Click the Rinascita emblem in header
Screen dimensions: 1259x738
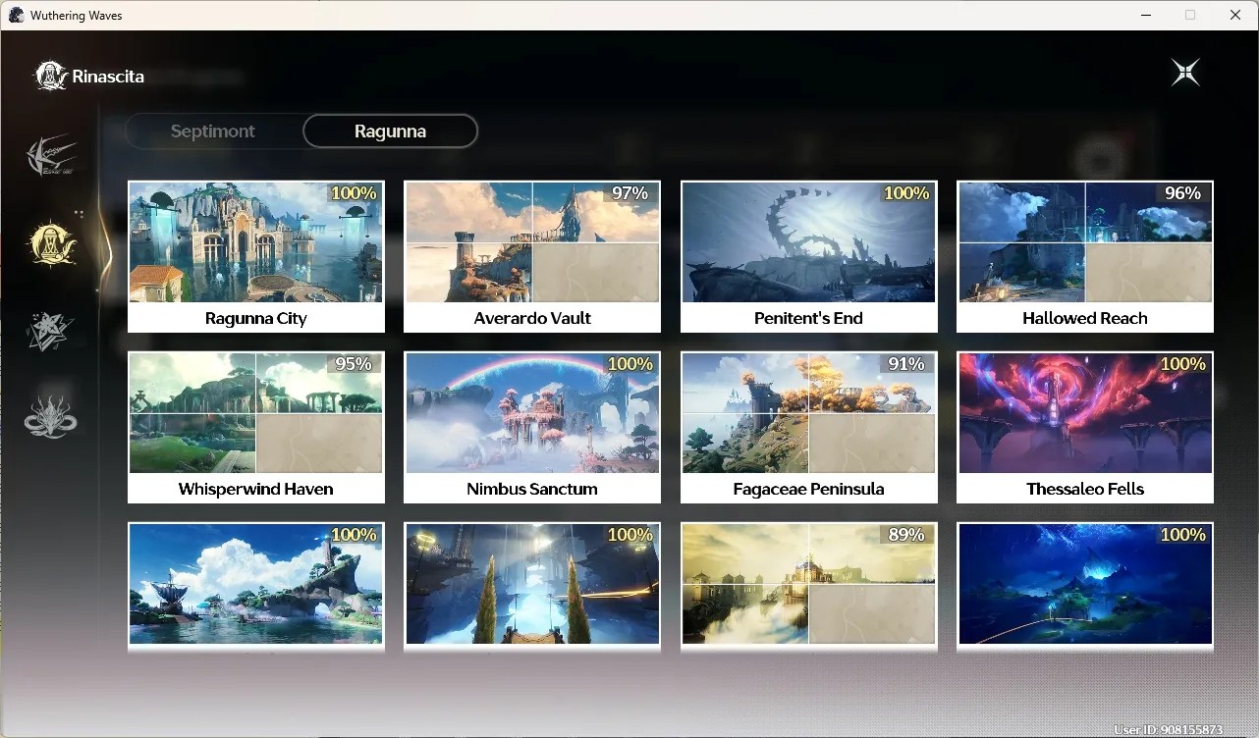tap(50, 76)
